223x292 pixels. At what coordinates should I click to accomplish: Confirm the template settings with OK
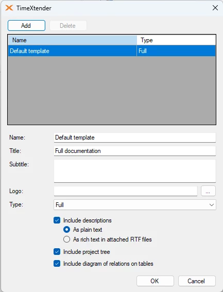[155, 281]
